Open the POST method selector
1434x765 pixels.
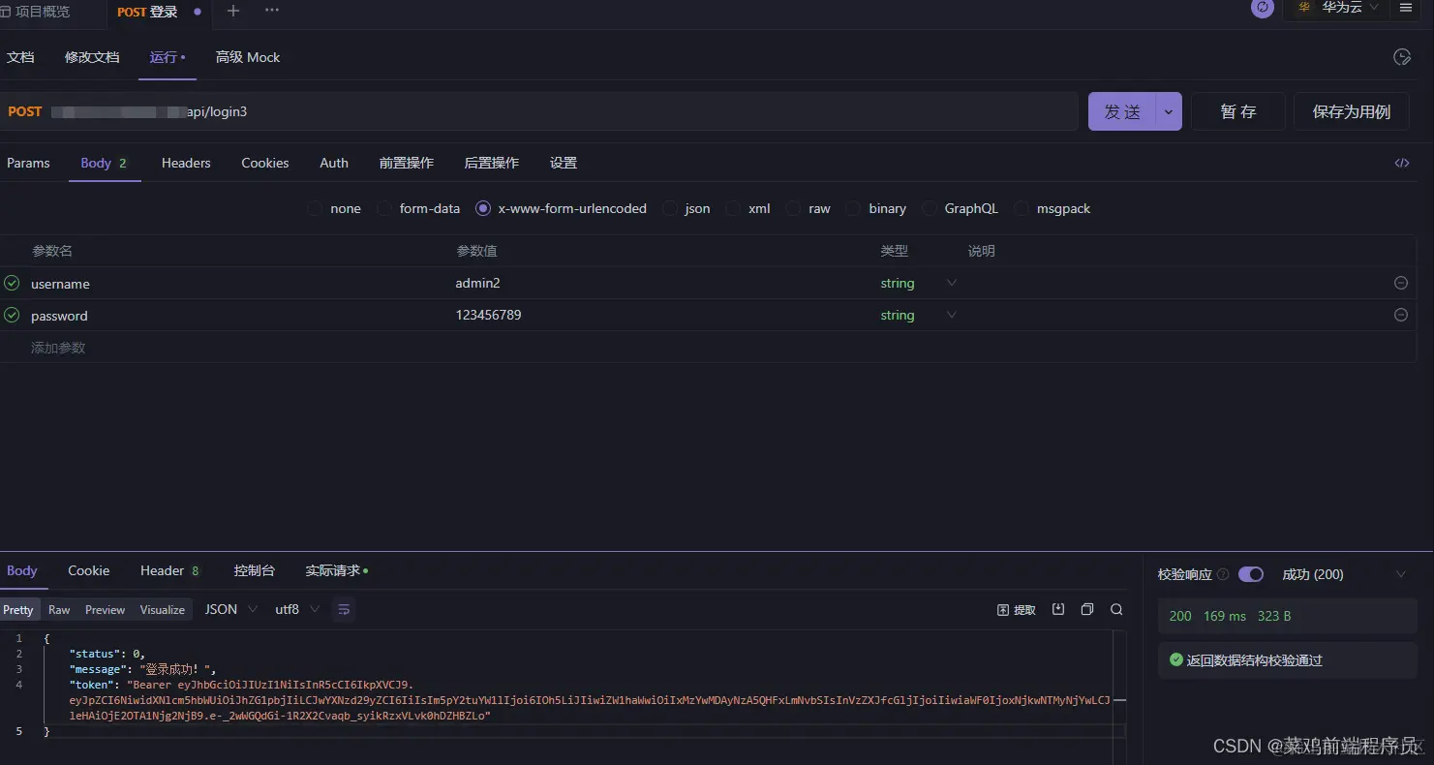25,111
